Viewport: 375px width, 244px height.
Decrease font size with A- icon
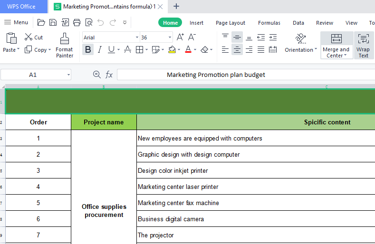pos(192,38)
